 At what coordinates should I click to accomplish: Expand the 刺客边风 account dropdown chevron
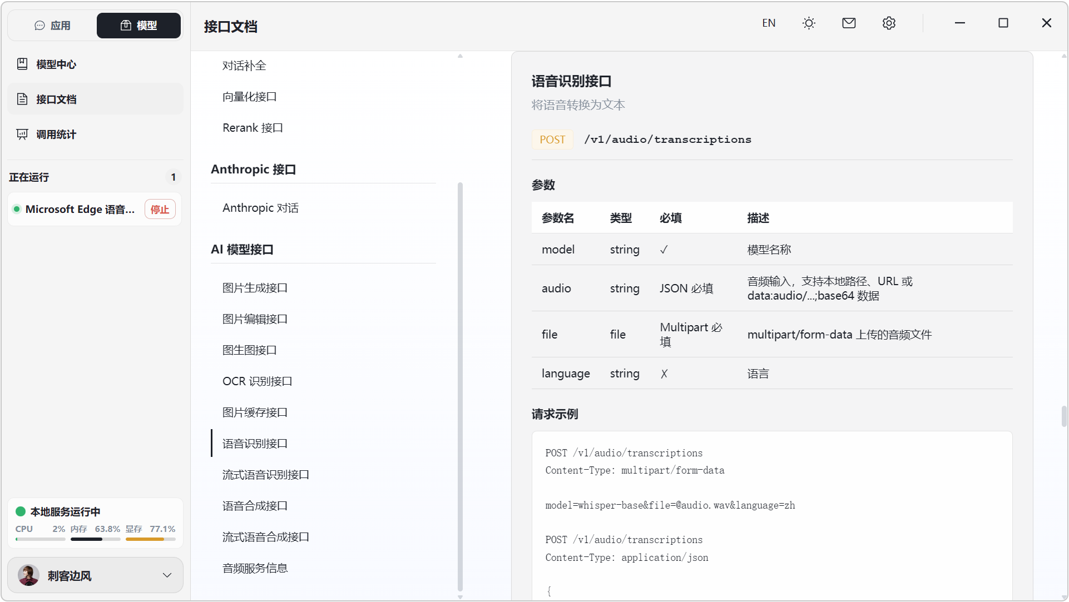(167, 575)
